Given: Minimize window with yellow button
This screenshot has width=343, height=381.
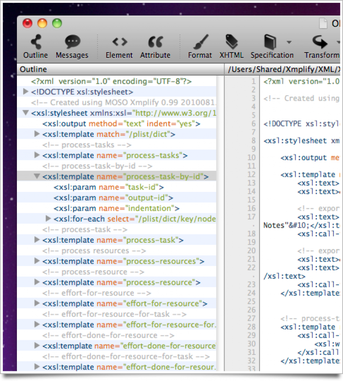Looking at the screenshot, I should (42, 23).
